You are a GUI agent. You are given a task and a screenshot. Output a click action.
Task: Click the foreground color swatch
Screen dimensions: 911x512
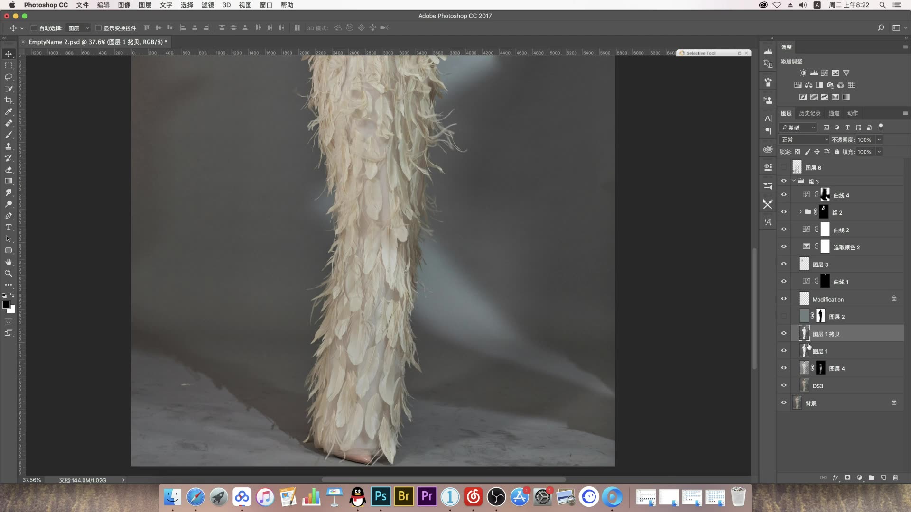click(x=6, y=305)
